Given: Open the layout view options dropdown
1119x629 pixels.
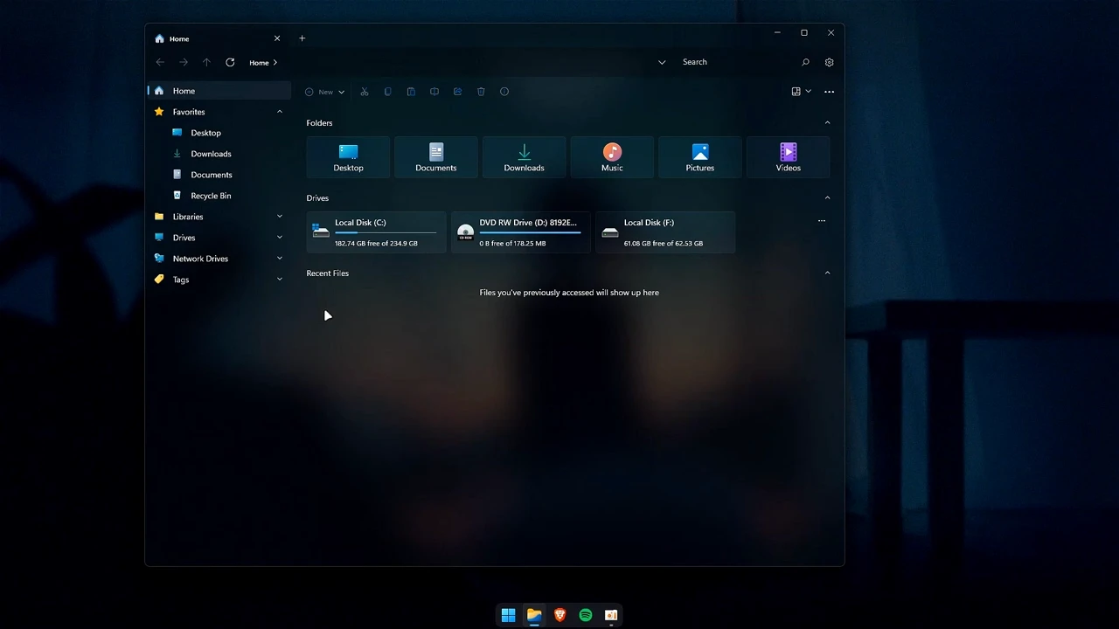Looking at the screenshot, I should (800, 91).
